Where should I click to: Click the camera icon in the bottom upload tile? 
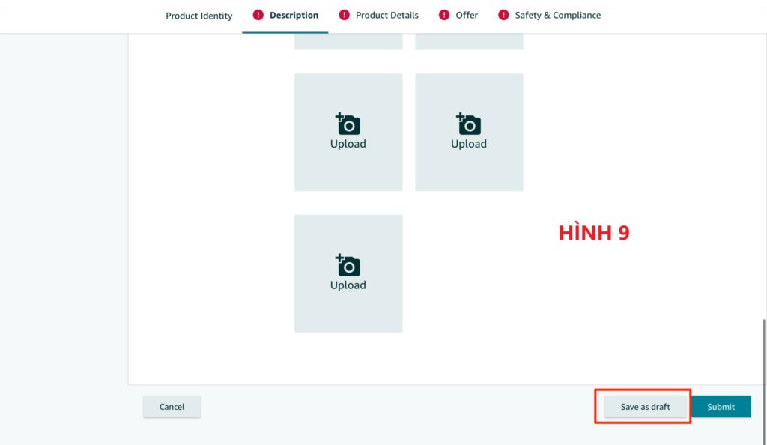pos(348,265)
